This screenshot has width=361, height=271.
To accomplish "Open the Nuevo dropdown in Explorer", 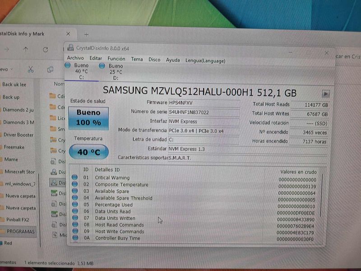I will [x=6, y=69].
